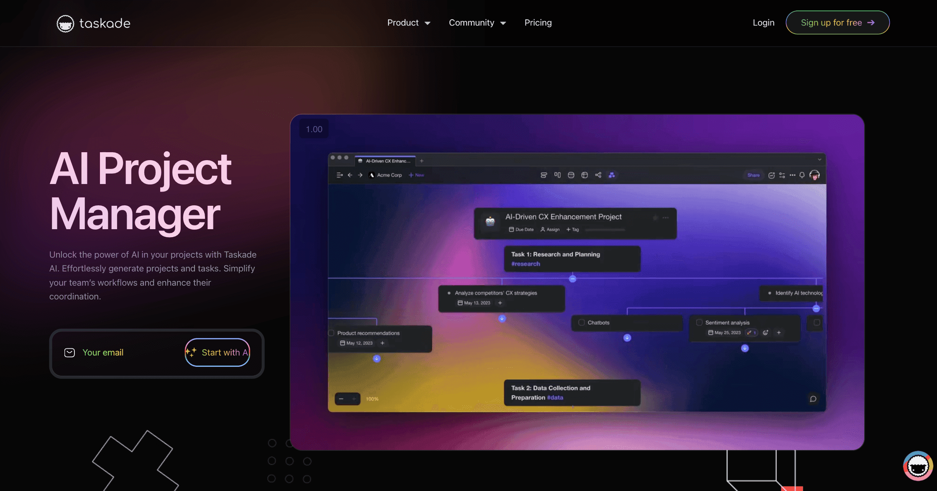The height and width of the screenshot is (491, 937).
Task: Add reaction on Sentiment analysis card
Action: (765, 333)
